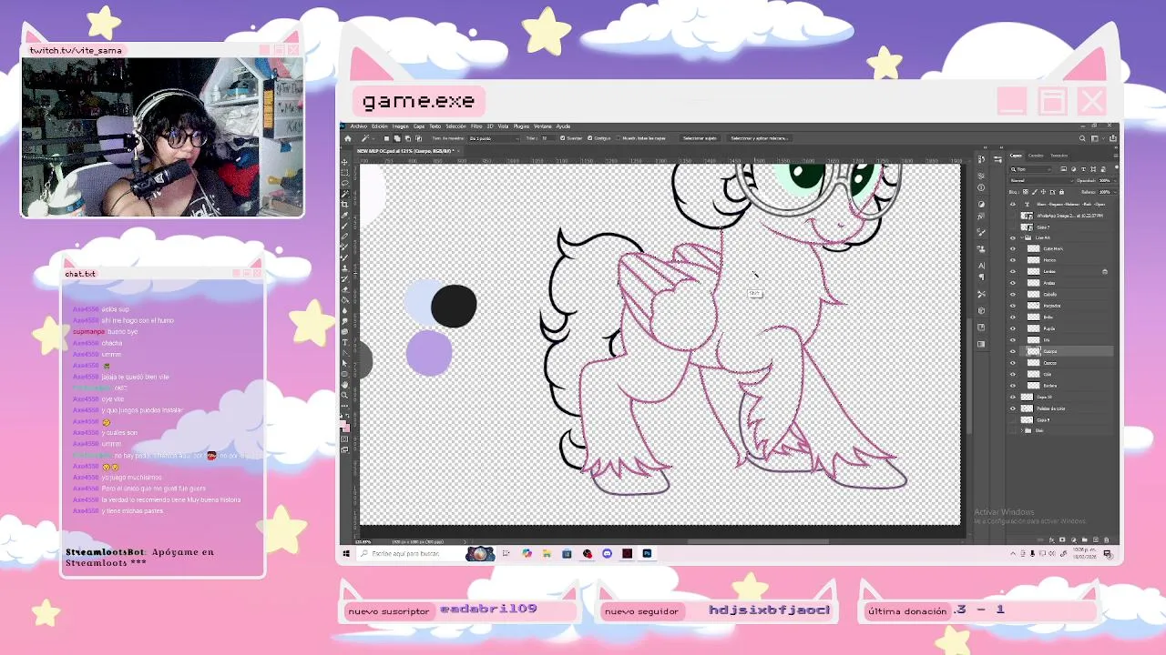Select the Hand tool

click(344, 385)
